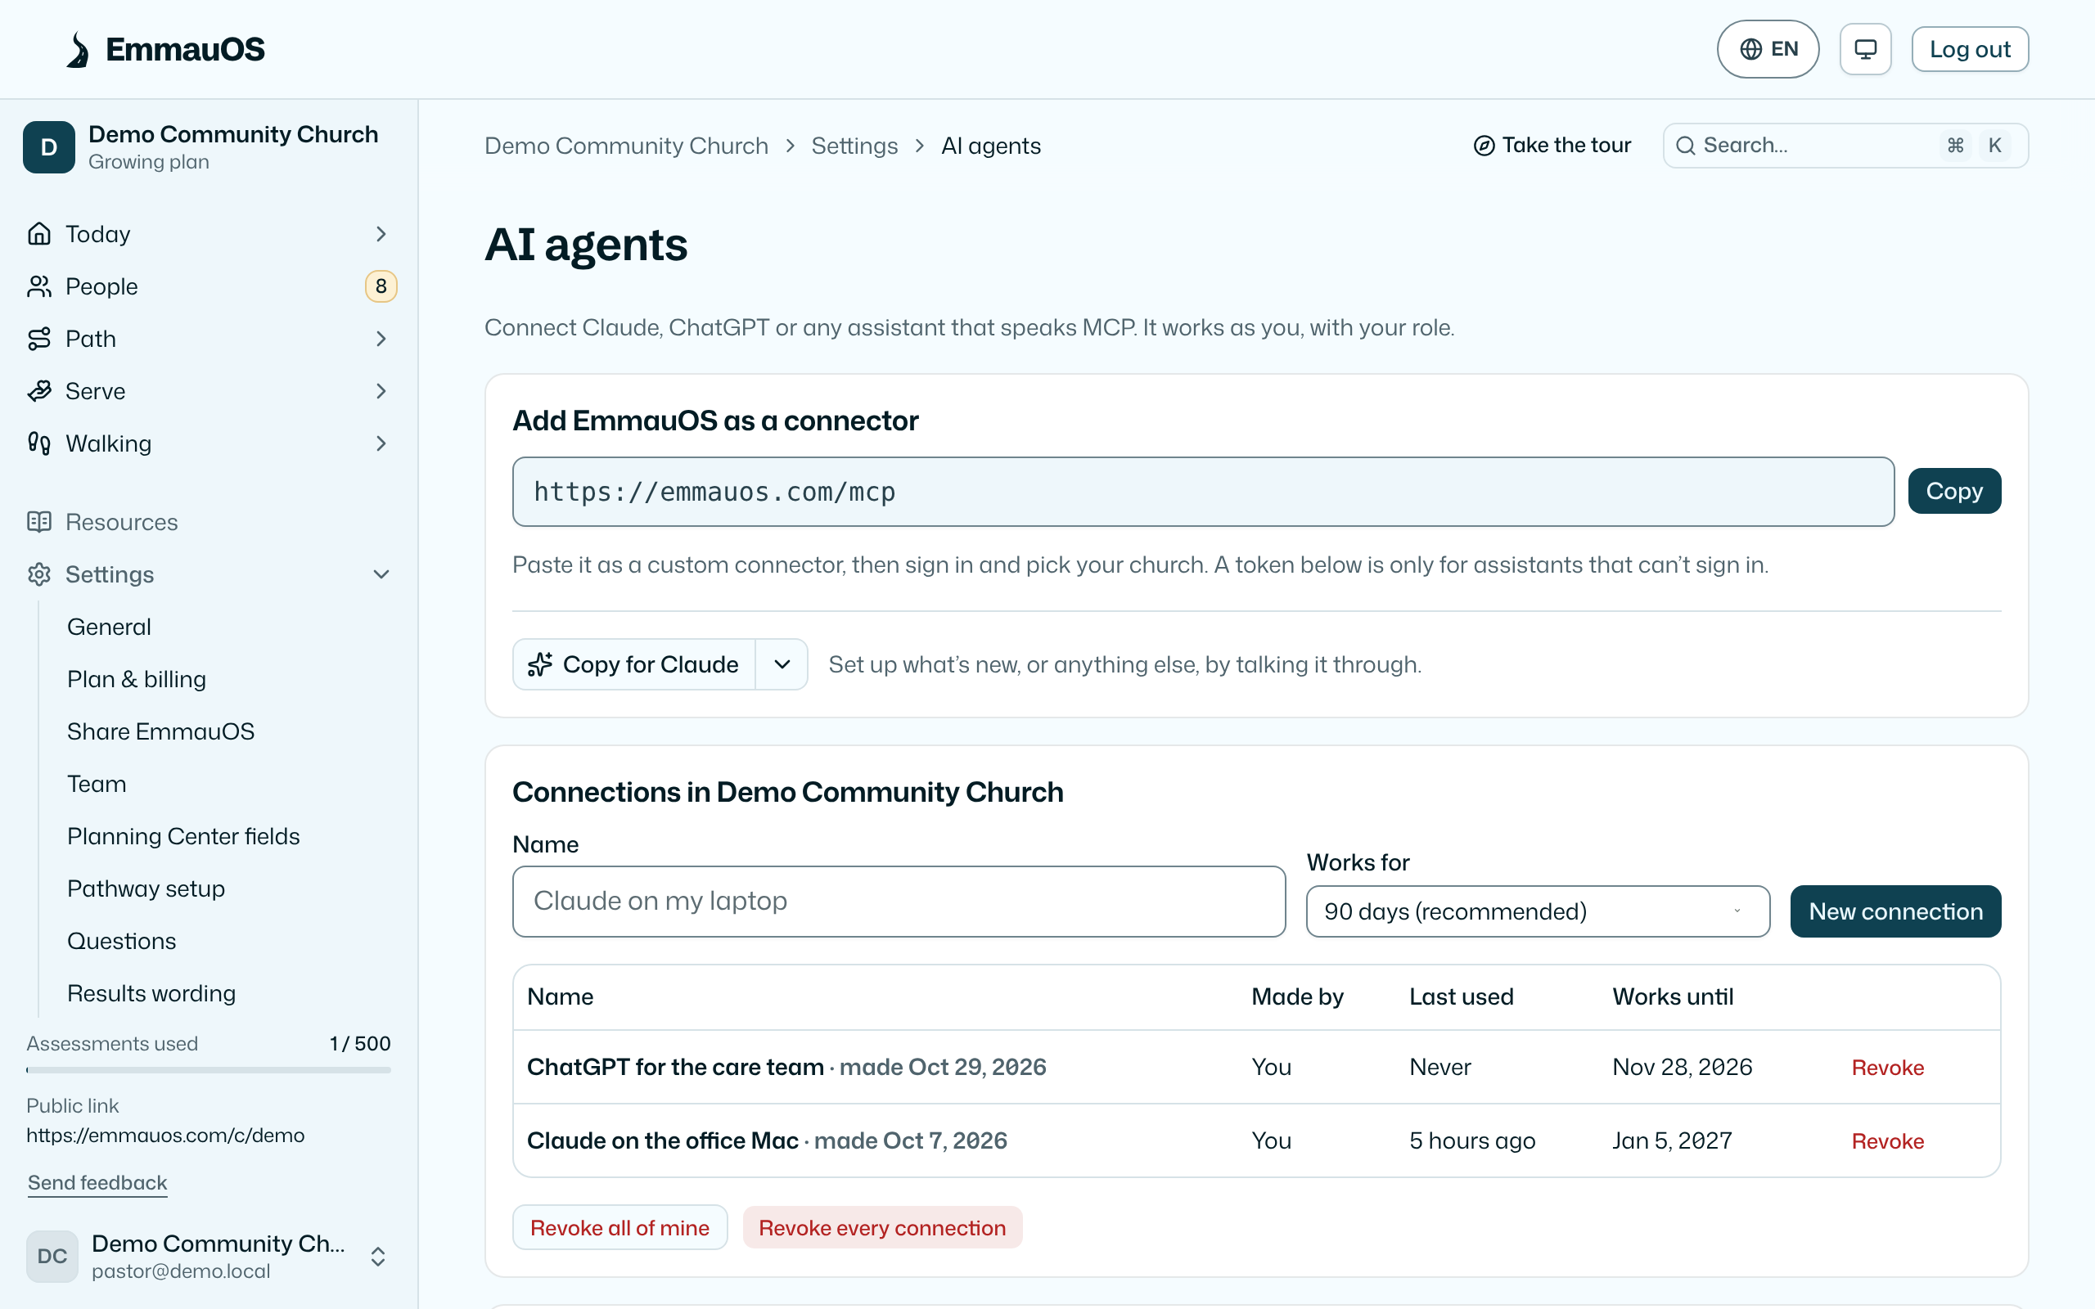Viewport: 2095px width, 1309px height.
Task: Click the Take the tour compass icon
Action: click(x=1484, y=146)
